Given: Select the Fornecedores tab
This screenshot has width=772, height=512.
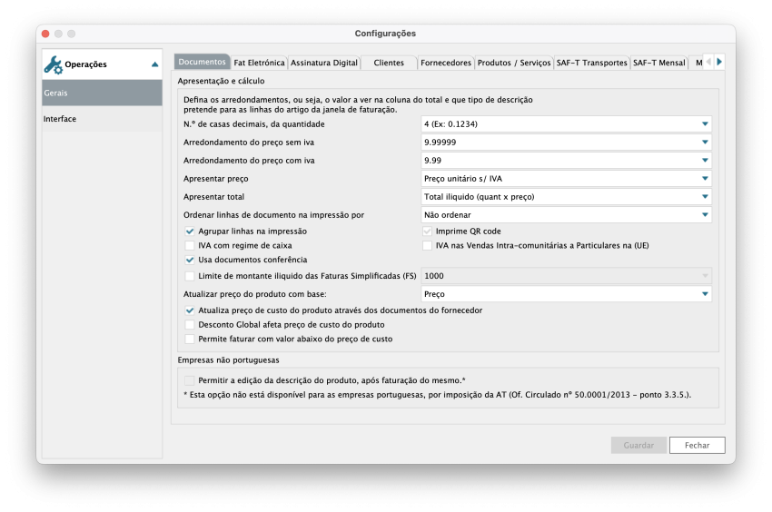Looking at the screenshot, I should (x=446, y=63).
